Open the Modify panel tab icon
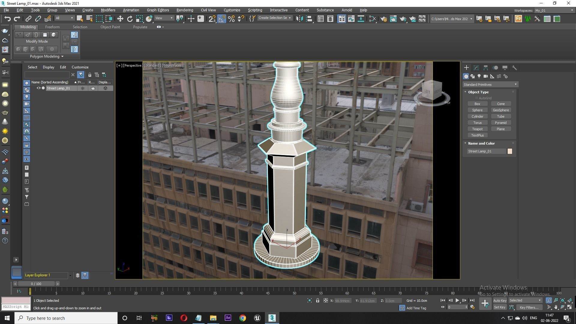 [476, 68]
